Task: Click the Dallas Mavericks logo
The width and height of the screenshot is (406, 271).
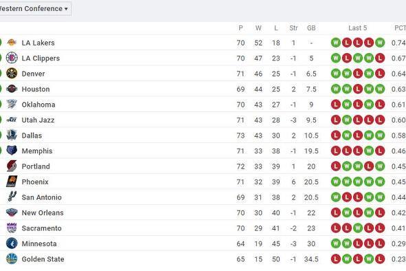Action: [x=12, y=135]
